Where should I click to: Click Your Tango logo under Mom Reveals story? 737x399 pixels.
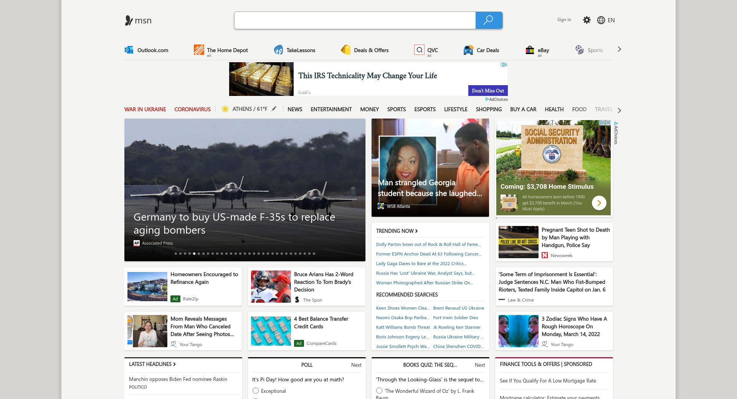click(x=174, y=345)
